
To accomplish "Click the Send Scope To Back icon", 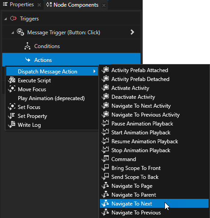I will point(105,177).
